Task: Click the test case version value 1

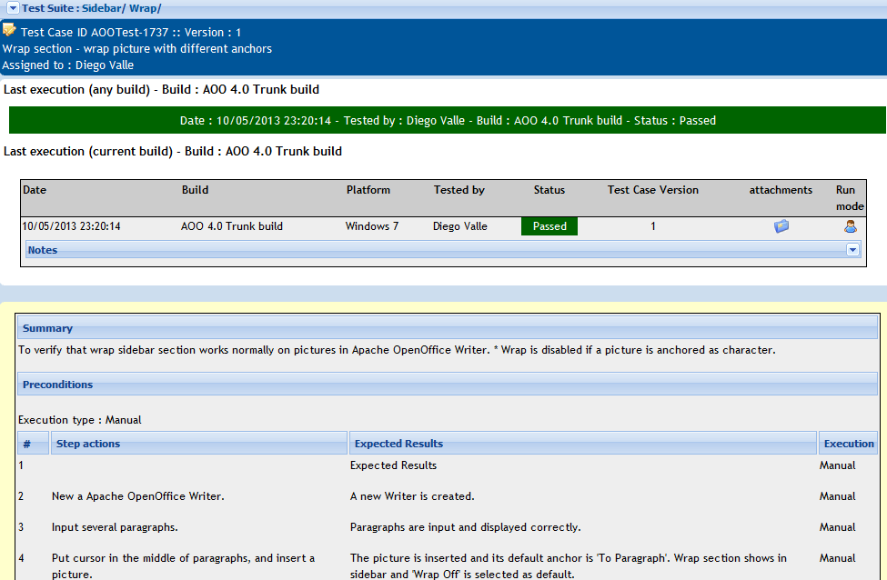Action: (653, 226)
